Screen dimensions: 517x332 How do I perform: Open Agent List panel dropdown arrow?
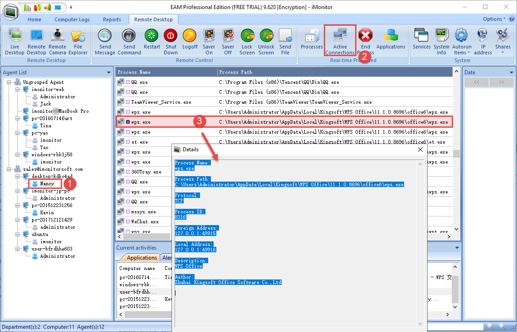point(109,72)
